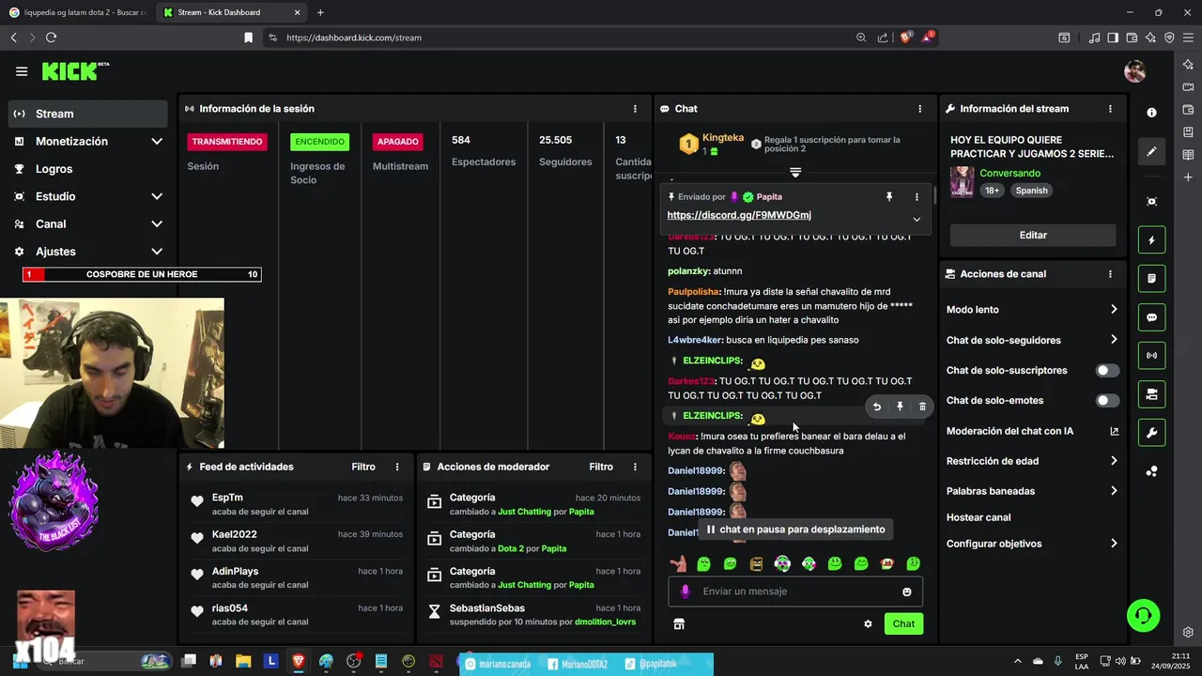
Task: Open options menu of Información del stream
Action: 1110,109
